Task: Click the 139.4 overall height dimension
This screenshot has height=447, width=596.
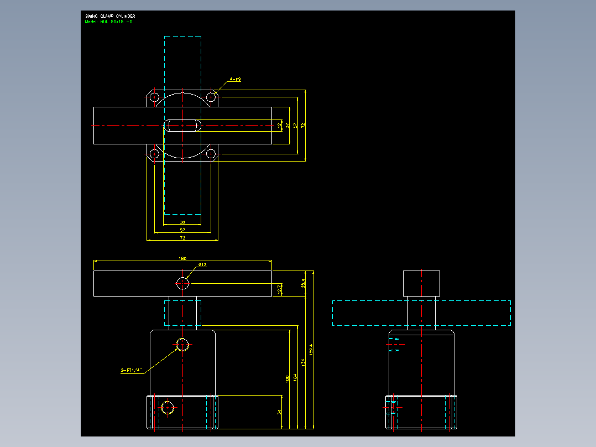Action: 311,350
